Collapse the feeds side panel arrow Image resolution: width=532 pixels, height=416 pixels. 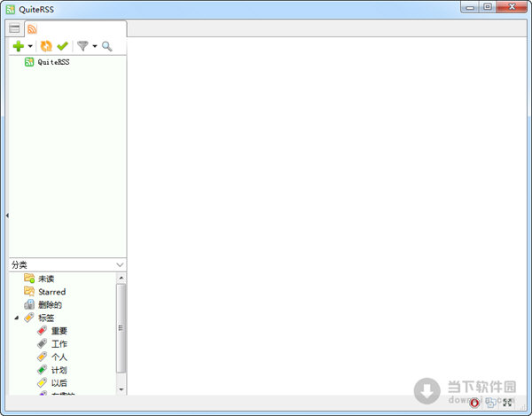point(7,216)
